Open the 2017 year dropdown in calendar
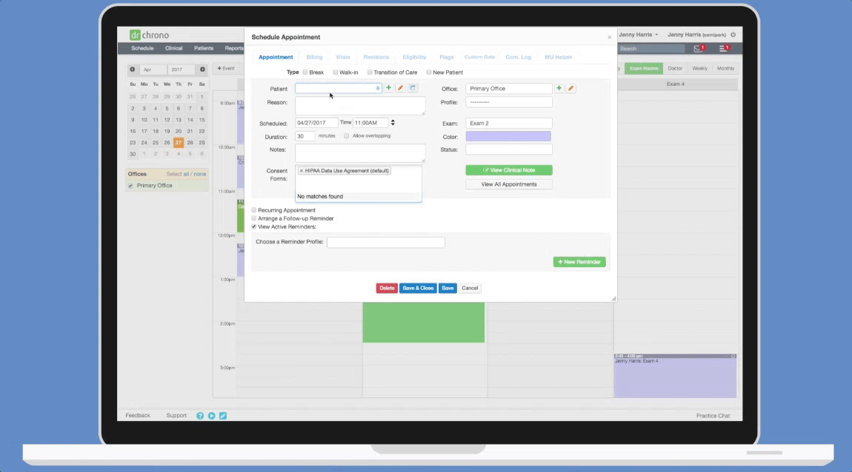Viewport: 852px width, 472px height. pyautogui.click(x=181, y=70)
